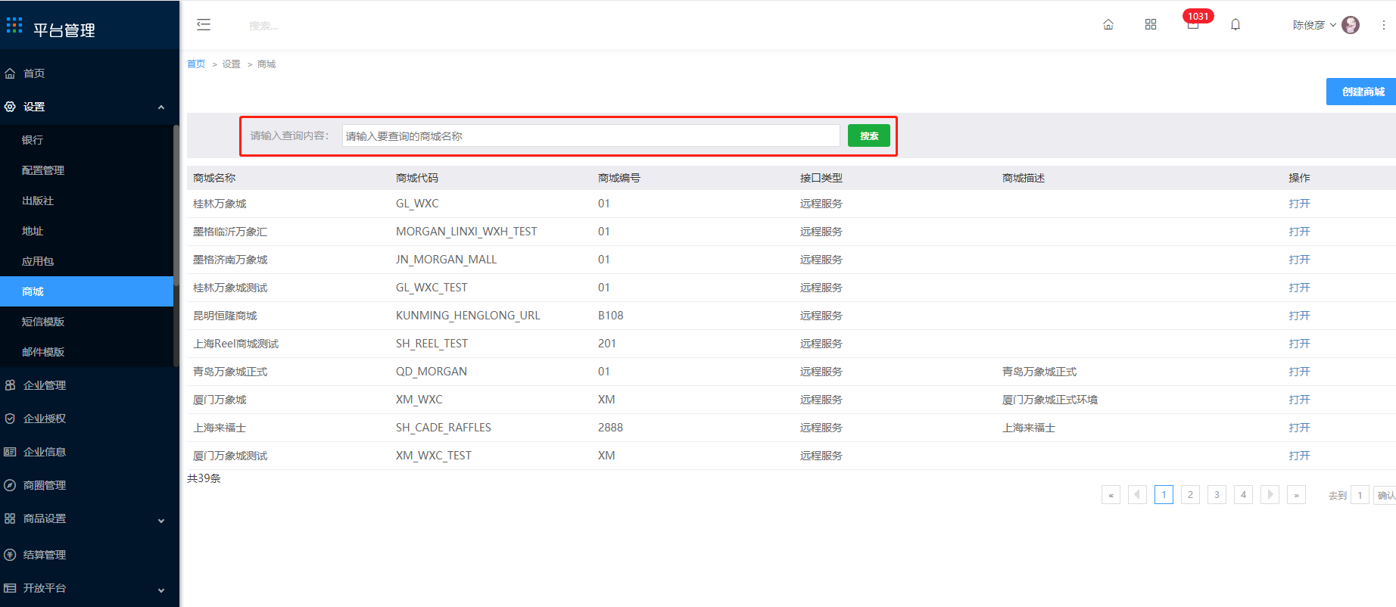
Task: Go to next page arrow
Action: tap(1270, 495)
